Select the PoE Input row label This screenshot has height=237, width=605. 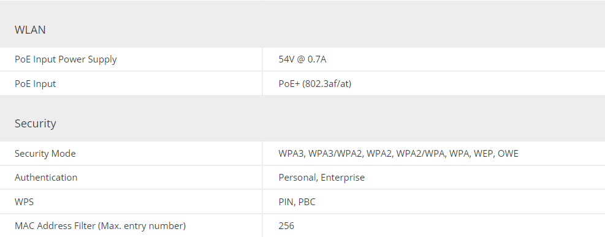pyautogui.click(x=35, y=84)
